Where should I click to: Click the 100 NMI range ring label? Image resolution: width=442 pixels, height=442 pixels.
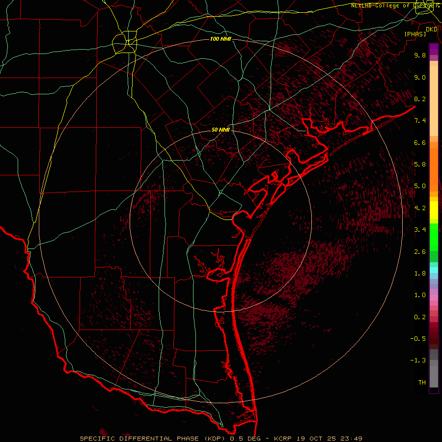tap(221, 39)
